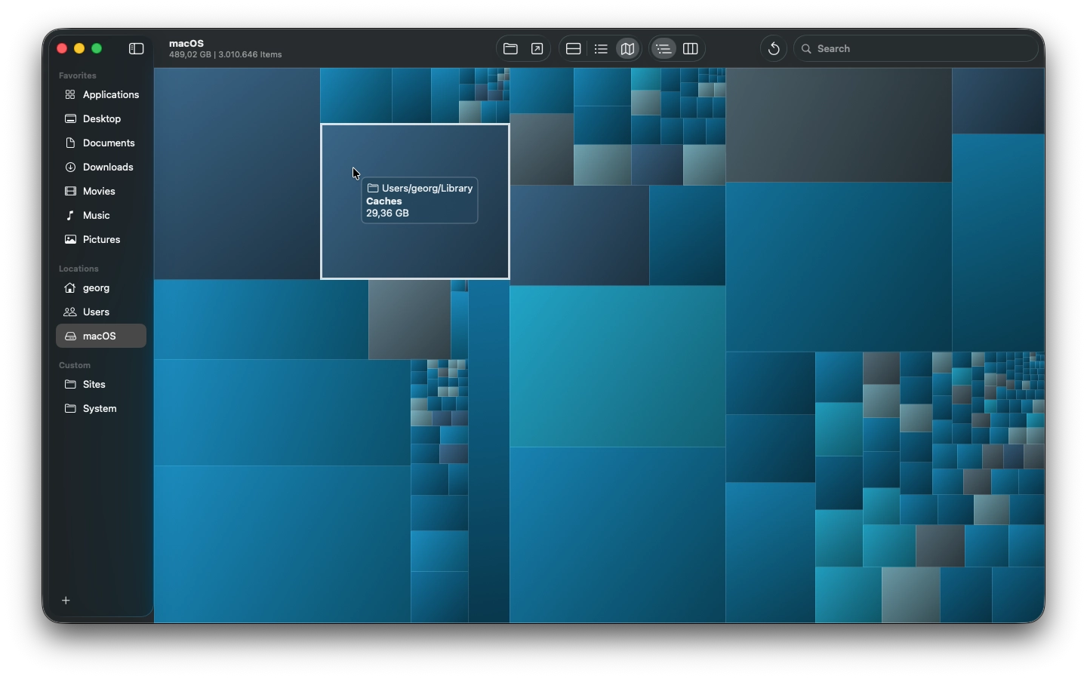1087x679 pixels.
Task: Open Desktop in the sidebar
Action: [x=101, y=119]
